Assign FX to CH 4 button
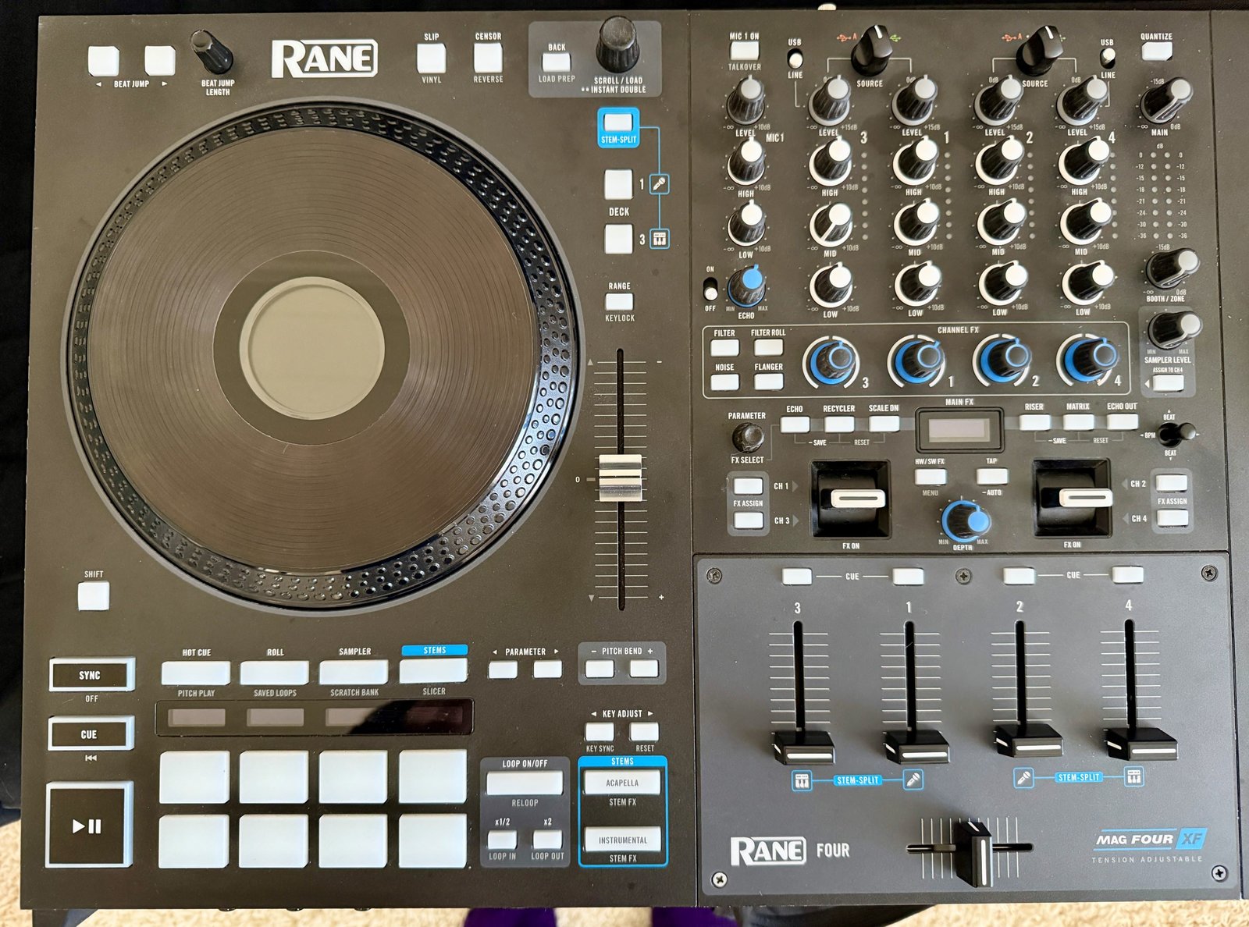The image size is (1249, 927). click(x=1172, y=517)
